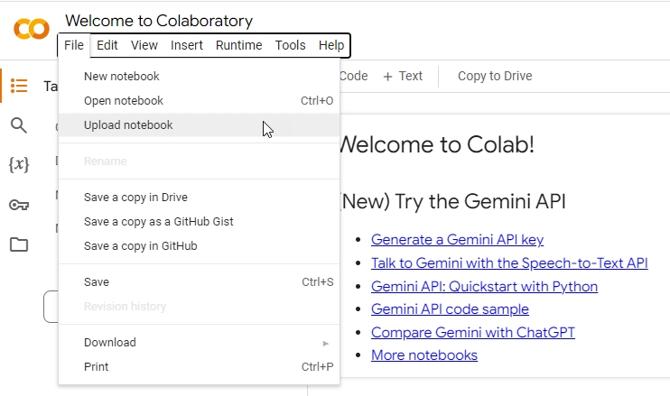Open the Files folder icon
The height and width of the screenshot is (396, 670).
click(19, 244)
